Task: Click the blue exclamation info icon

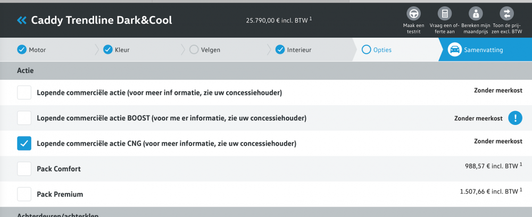Action: coord(515,118)
